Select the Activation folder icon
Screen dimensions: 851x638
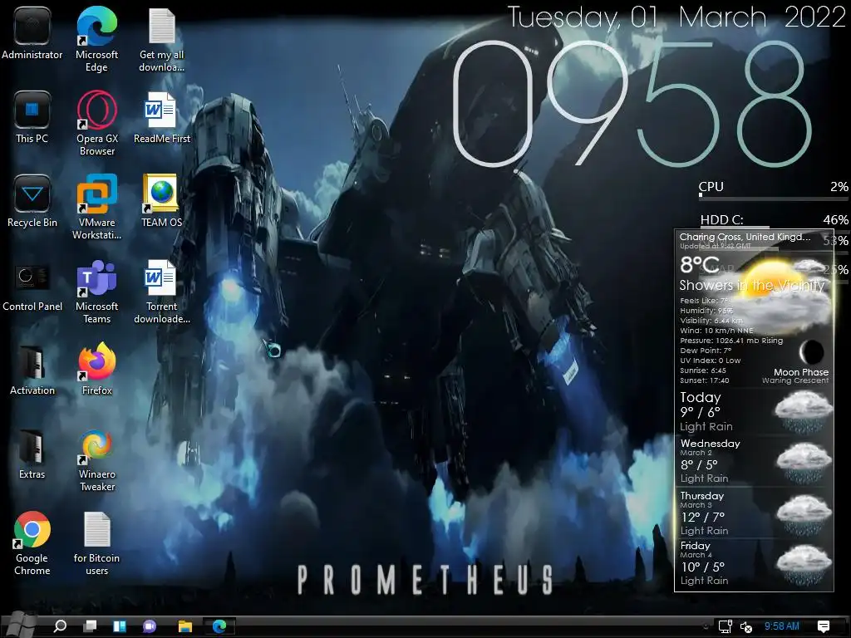[32, 369]
